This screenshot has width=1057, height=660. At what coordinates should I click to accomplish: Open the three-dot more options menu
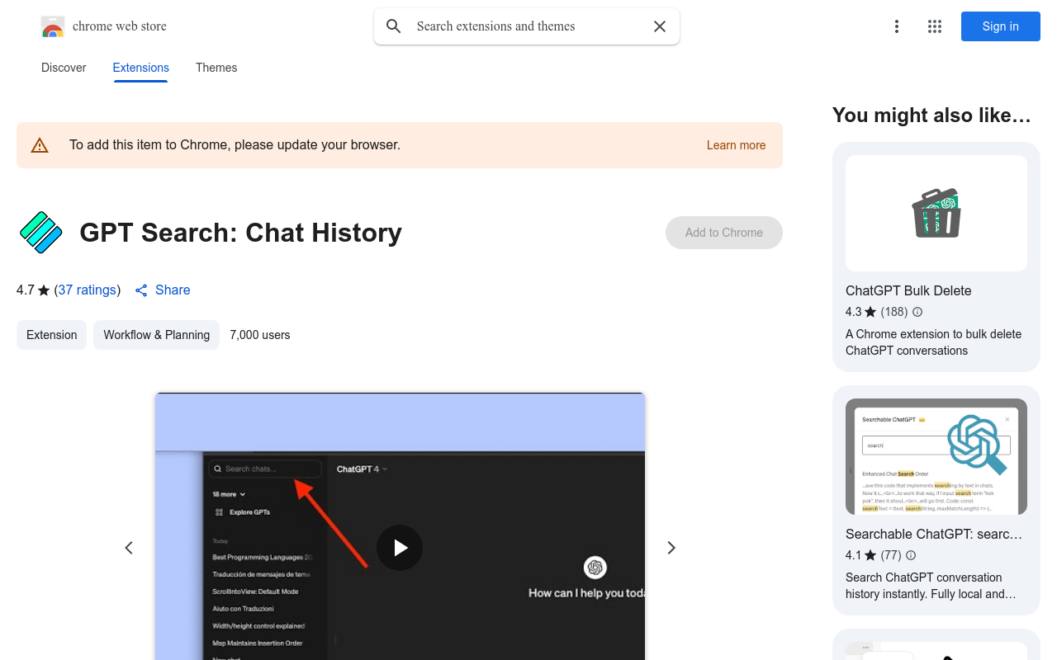[896, 26]
